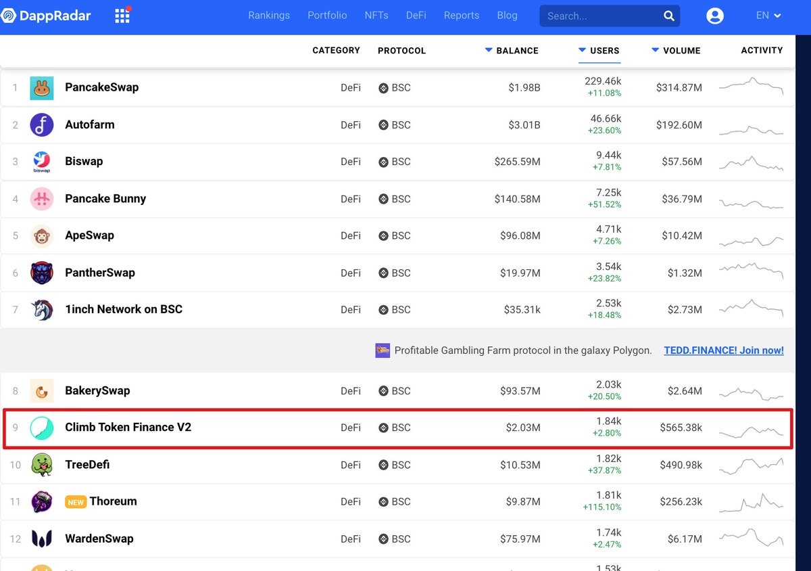Viewport: 811px width, 571px height.
Task: Click the TreeDefi logo icon
Action: pos(42,465)
